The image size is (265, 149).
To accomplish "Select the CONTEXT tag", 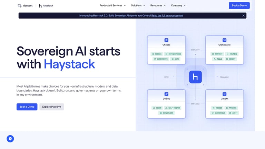I will [x=217, y=54].
